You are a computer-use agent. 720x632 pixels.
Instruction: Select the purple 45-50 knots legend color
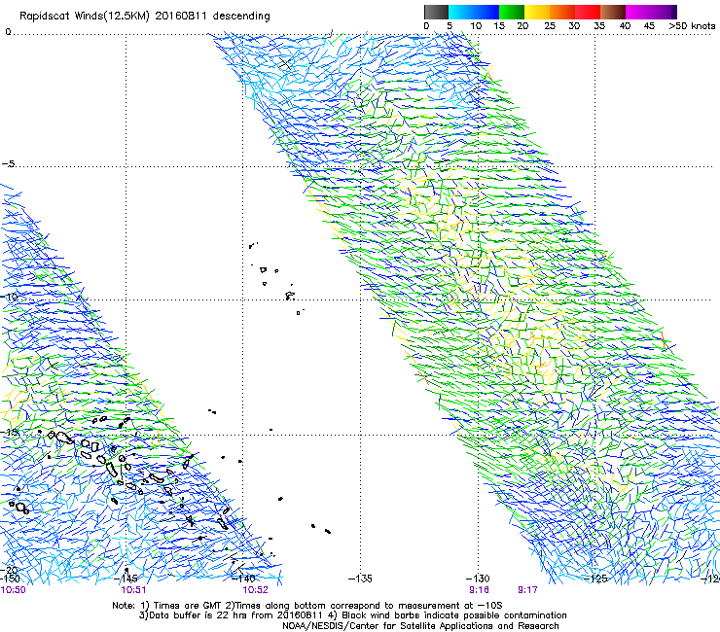click(664, 12)
